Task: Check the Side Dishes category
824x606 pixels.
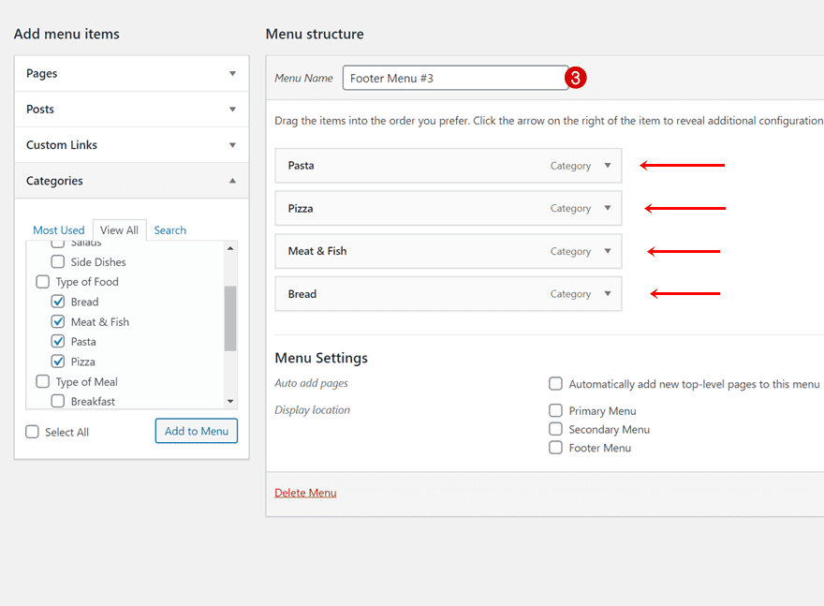Action: (x=58, y=261)
